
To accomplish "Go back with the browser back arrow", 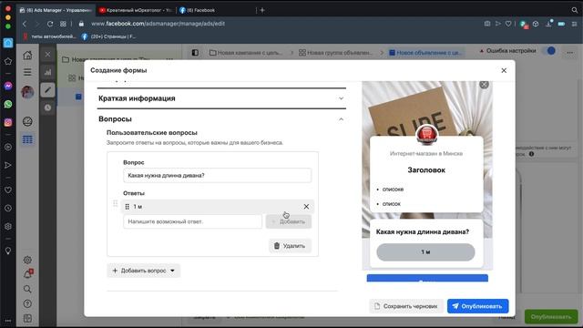I will pos(25,24).
